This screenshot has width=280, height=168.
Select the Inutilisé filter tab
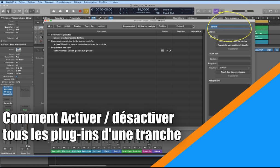[101, 26]
